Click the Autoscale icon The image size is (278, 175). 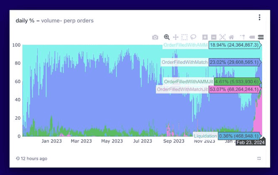pyautogui.click(x=222, y=37)
